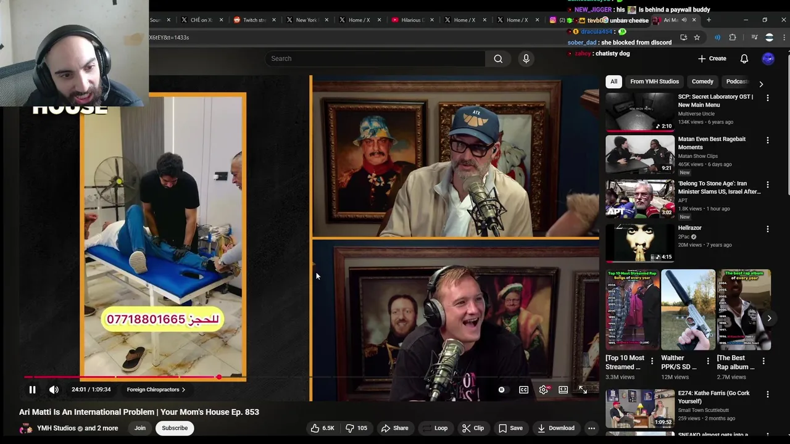Image resolution: width=790 pixels, height=444 pixels.
Task: Mute the video volume speaker icon
Action: point(54,390)
